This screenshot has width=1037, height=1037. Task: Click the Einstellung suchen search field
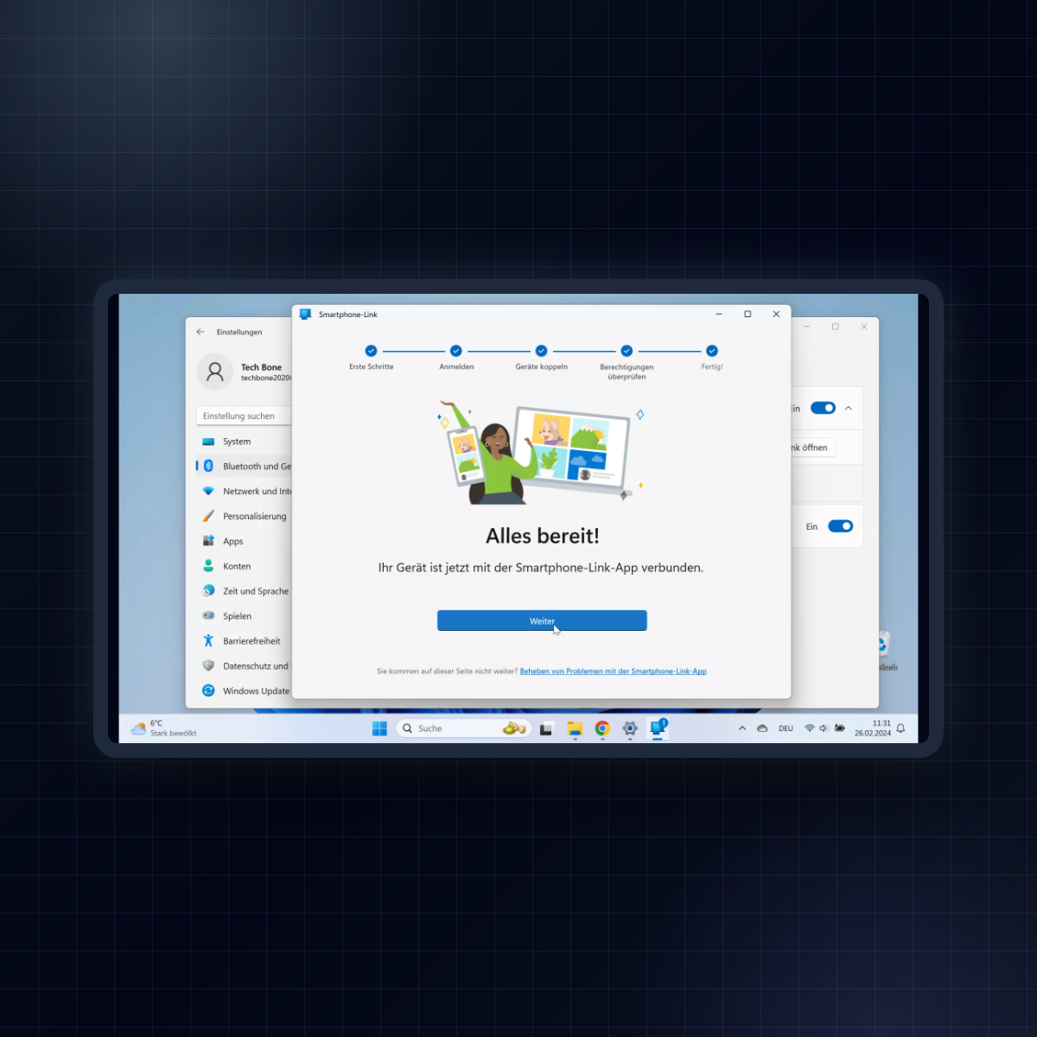coord(244,416)
